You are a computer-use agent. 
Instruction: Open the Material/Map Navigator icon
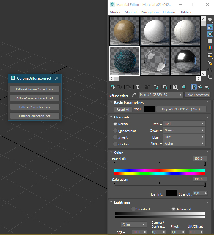210,77
